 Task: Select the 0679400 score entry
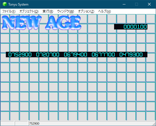coord(76,55)
